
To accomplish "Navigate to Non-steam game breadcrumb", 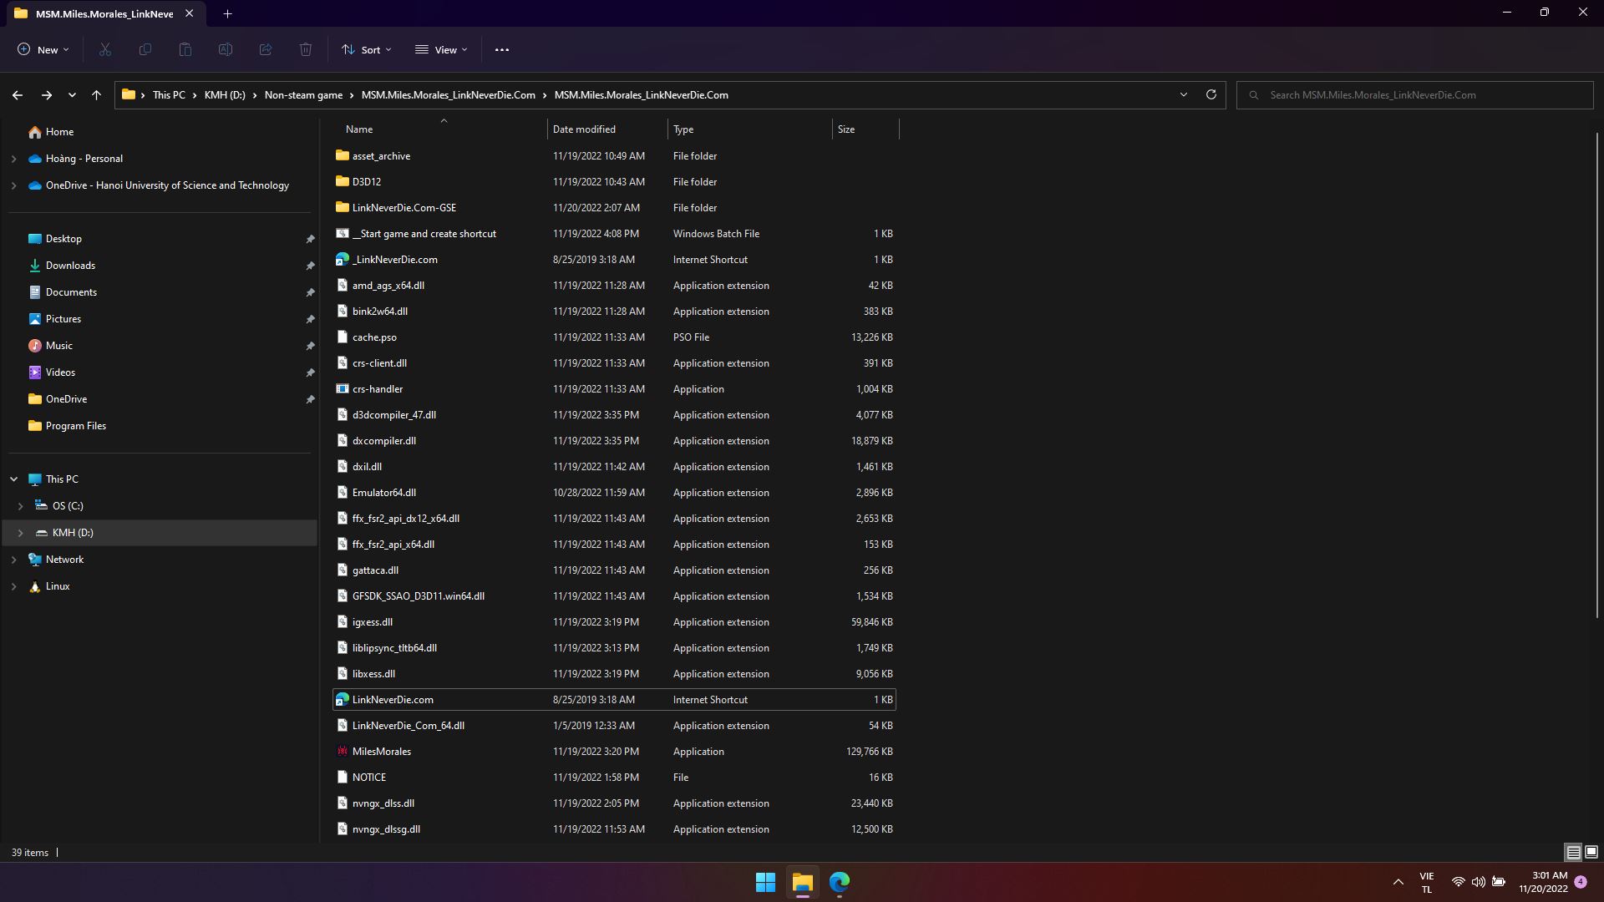I will 303,94.
